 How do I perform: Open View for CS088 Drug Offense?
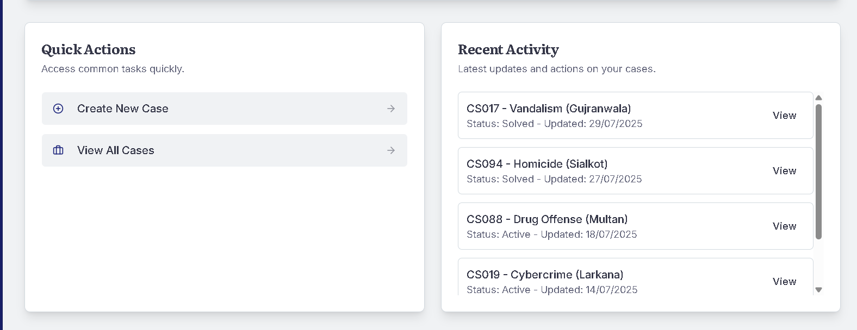[x=784, y=226]
